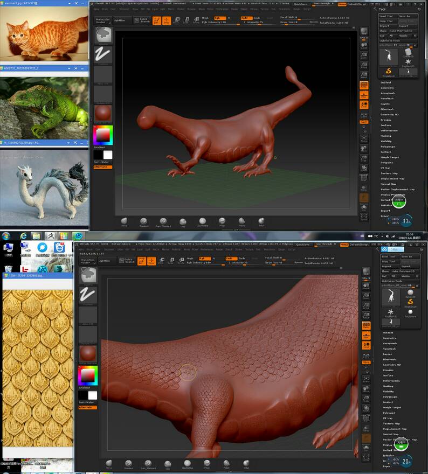The width and height of the screenshot is (428, 474).
Task: Select the PolySphere tool in lower Tool palette
Action: [410, 313]
